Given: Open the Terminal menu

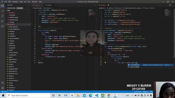Looking at the screenshot, I should pos(34,2).
